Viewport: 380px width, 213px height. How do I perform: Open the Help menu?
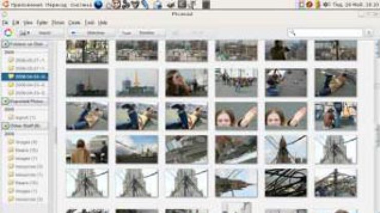click(x=103, y=23)
